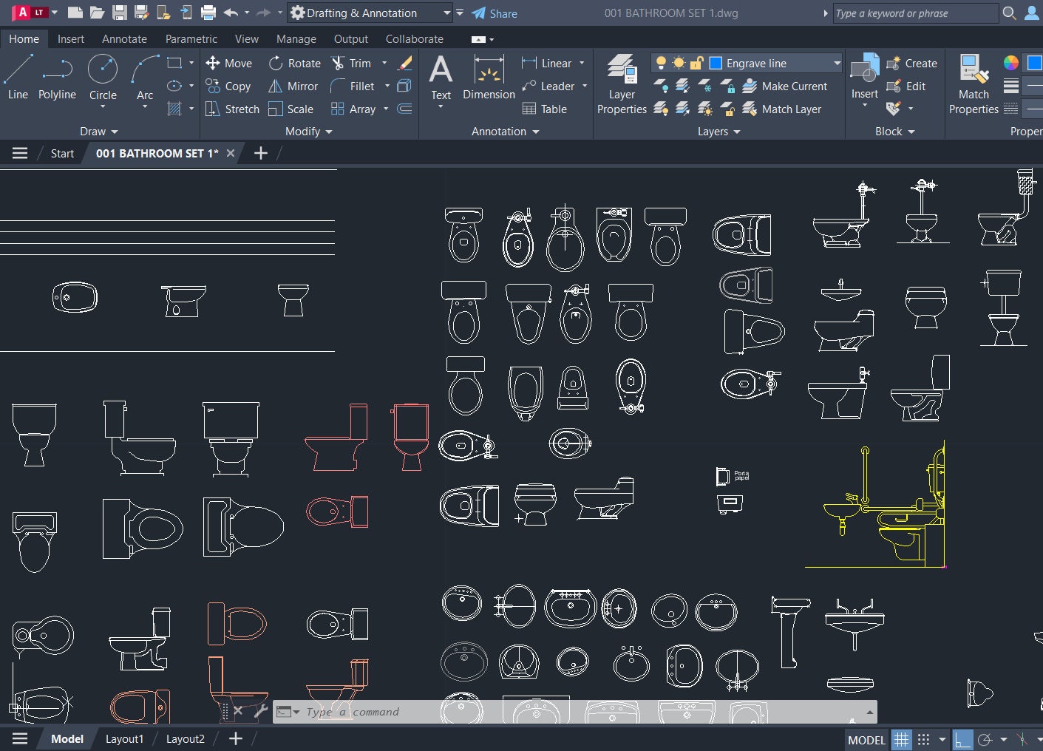Select the Copy command

[x=230, y=86]
